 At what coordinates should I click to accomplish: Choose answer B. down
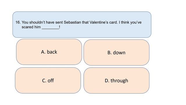pyautogui.click(x=116, y=52)
